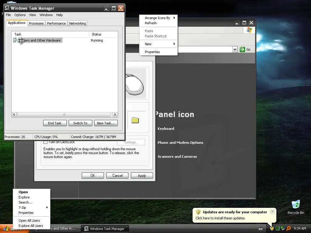Click the green grid CPU tray icon

pyautogui.click(x=278, y=228)
